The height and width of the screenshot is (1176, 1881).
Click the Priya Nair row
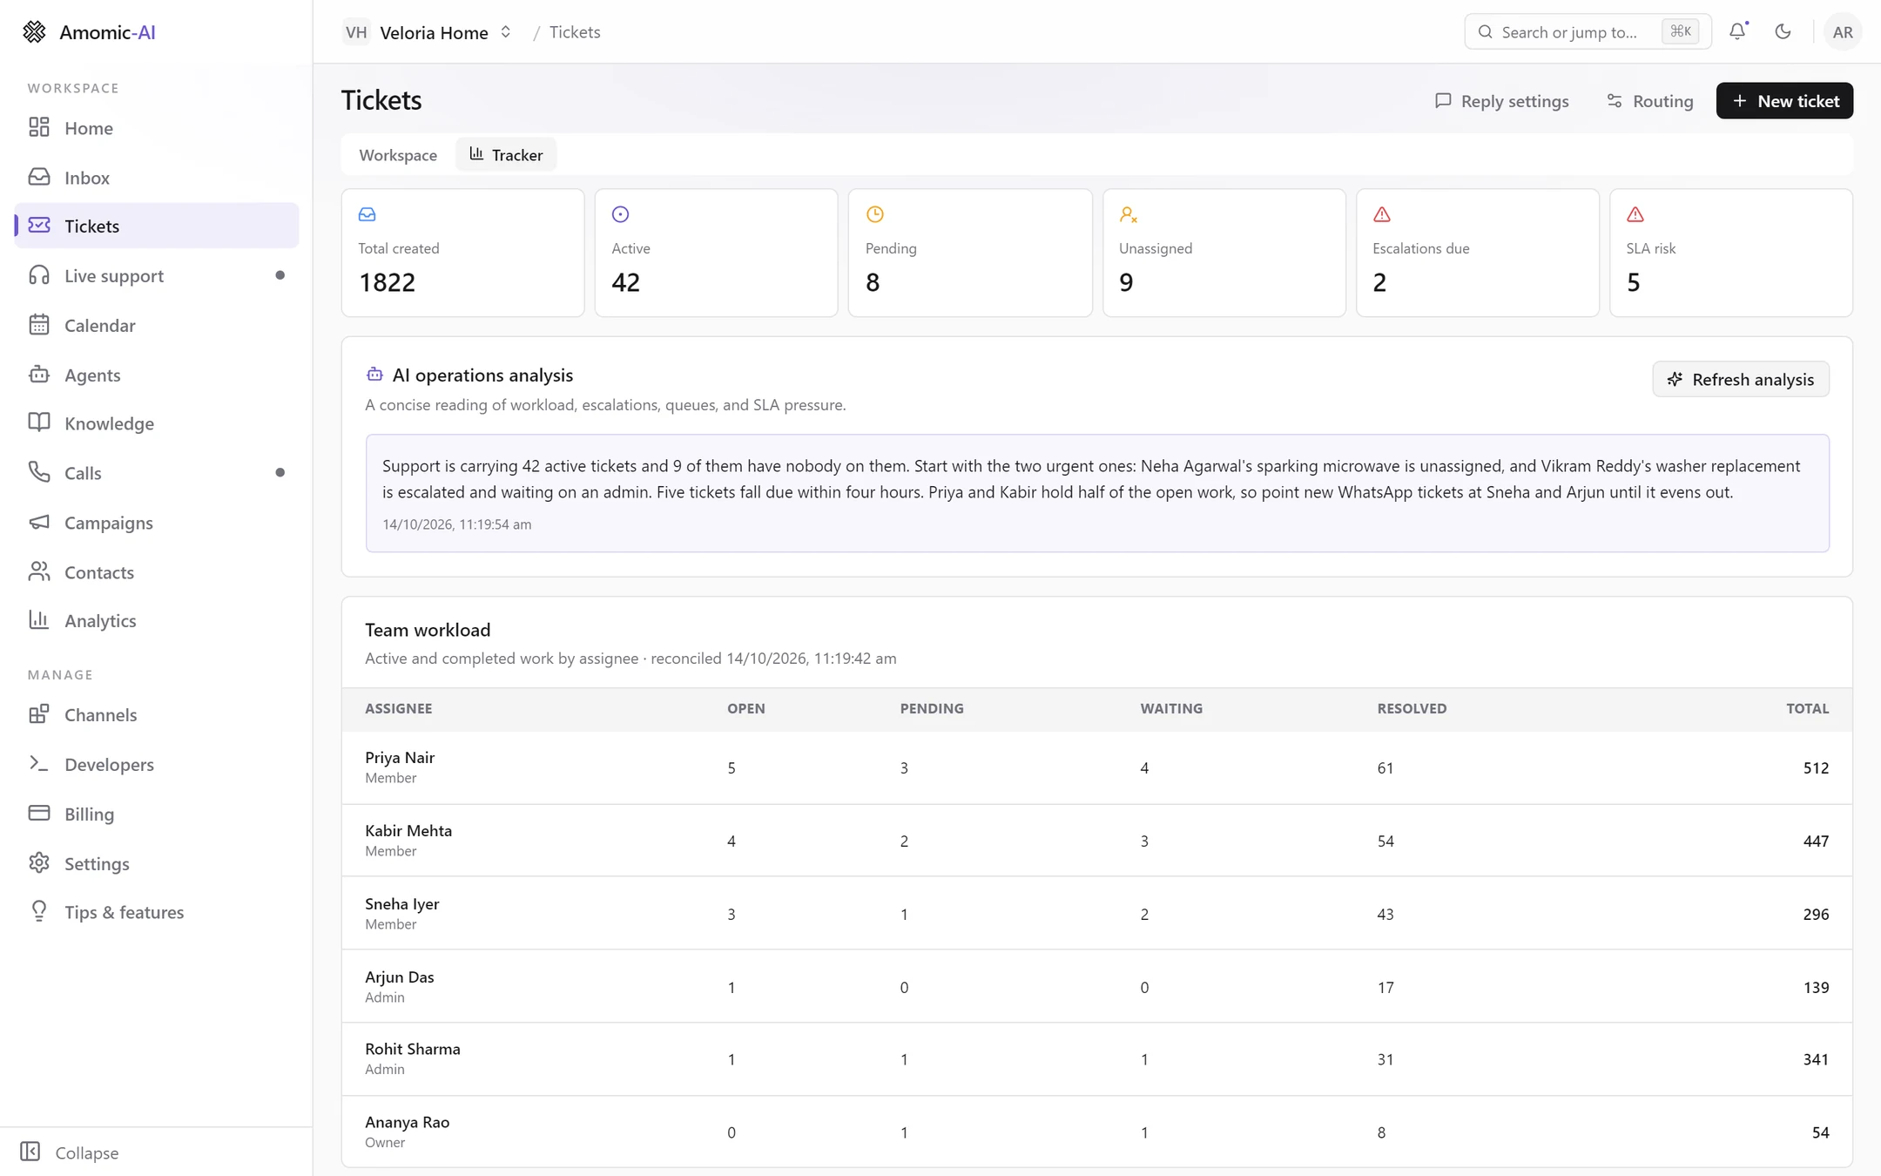[x=1096, y=767]
